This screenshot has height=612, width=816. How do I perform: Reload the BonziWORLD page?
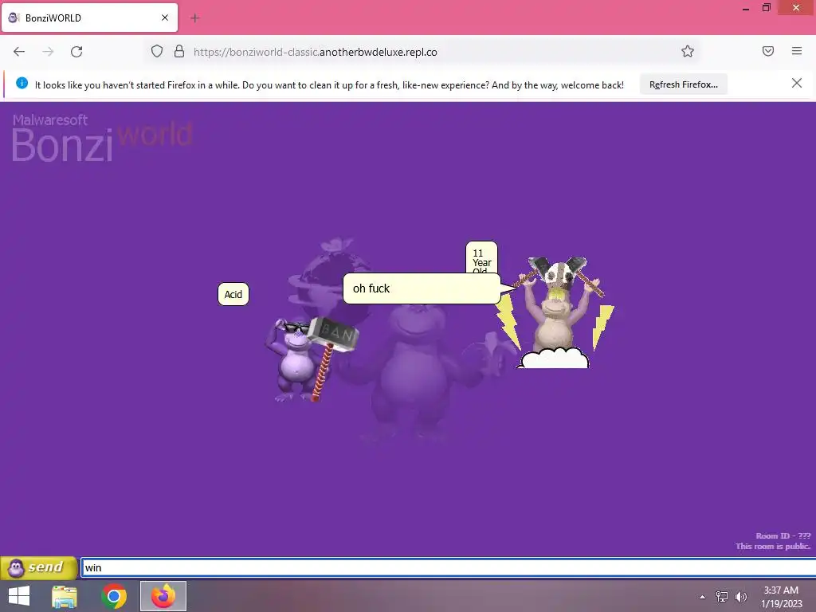click(76, 52)
